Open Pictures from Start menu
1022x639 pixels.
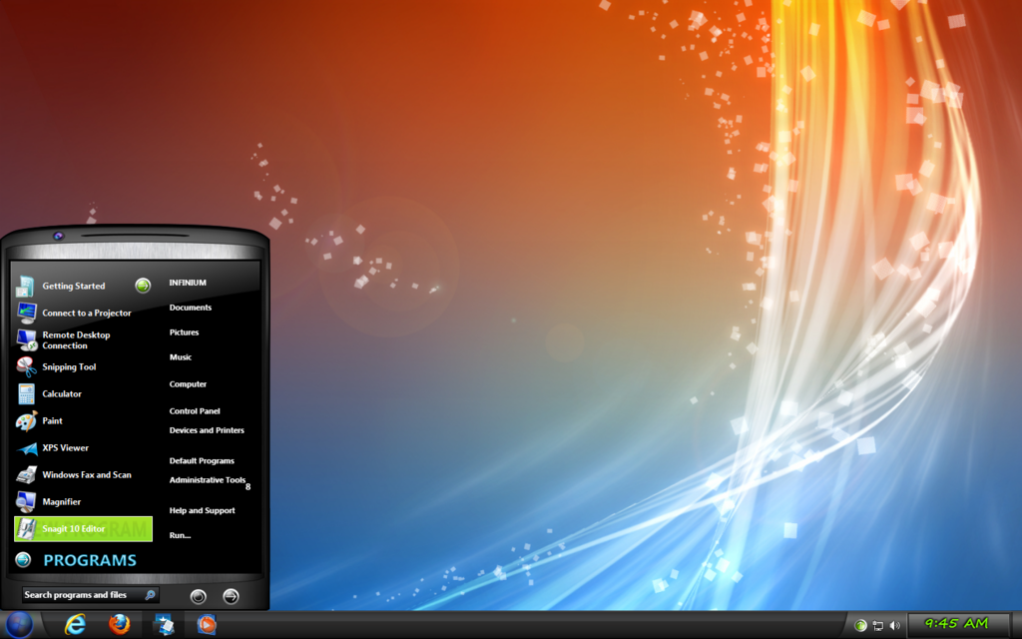point(184,331)
